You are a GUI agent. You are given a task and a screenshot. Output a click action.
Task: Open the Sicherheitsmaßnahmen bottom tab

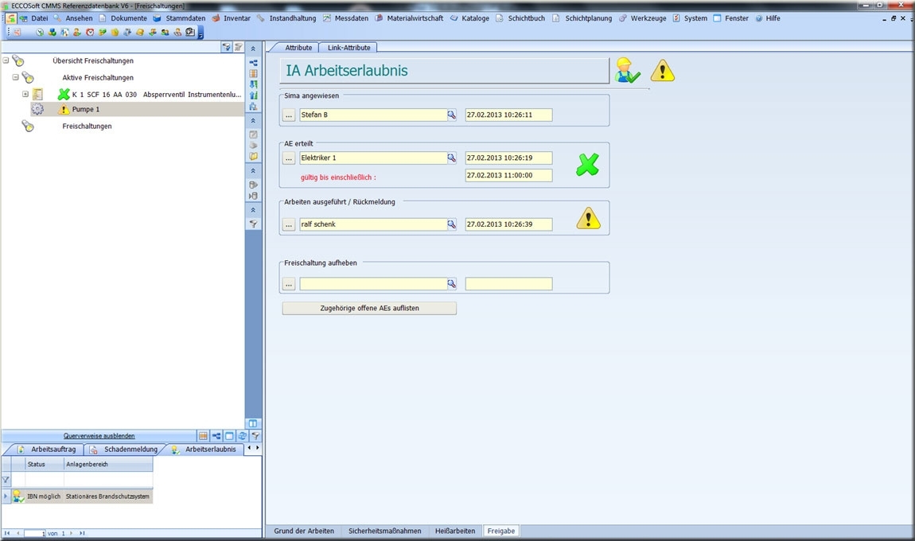click(384, 531)
